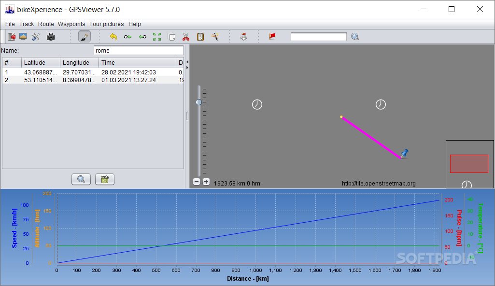The height and width of the screenshot is (286, 495).
Task: Select latitude cell 43.068887...
Action: point(41,72)
